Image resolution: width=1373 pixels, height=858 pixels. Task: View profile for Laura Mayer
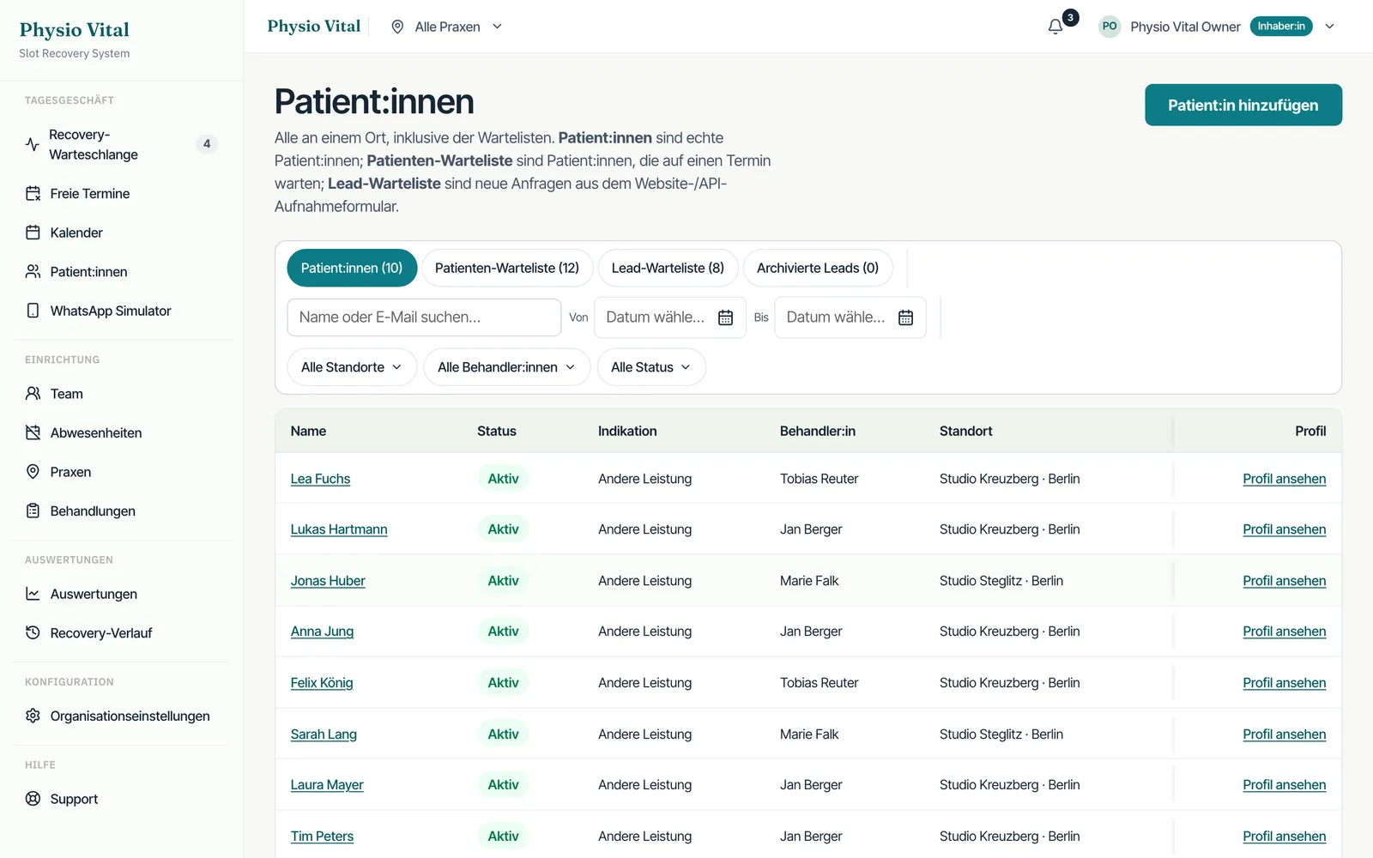(x=1284, y=785)
